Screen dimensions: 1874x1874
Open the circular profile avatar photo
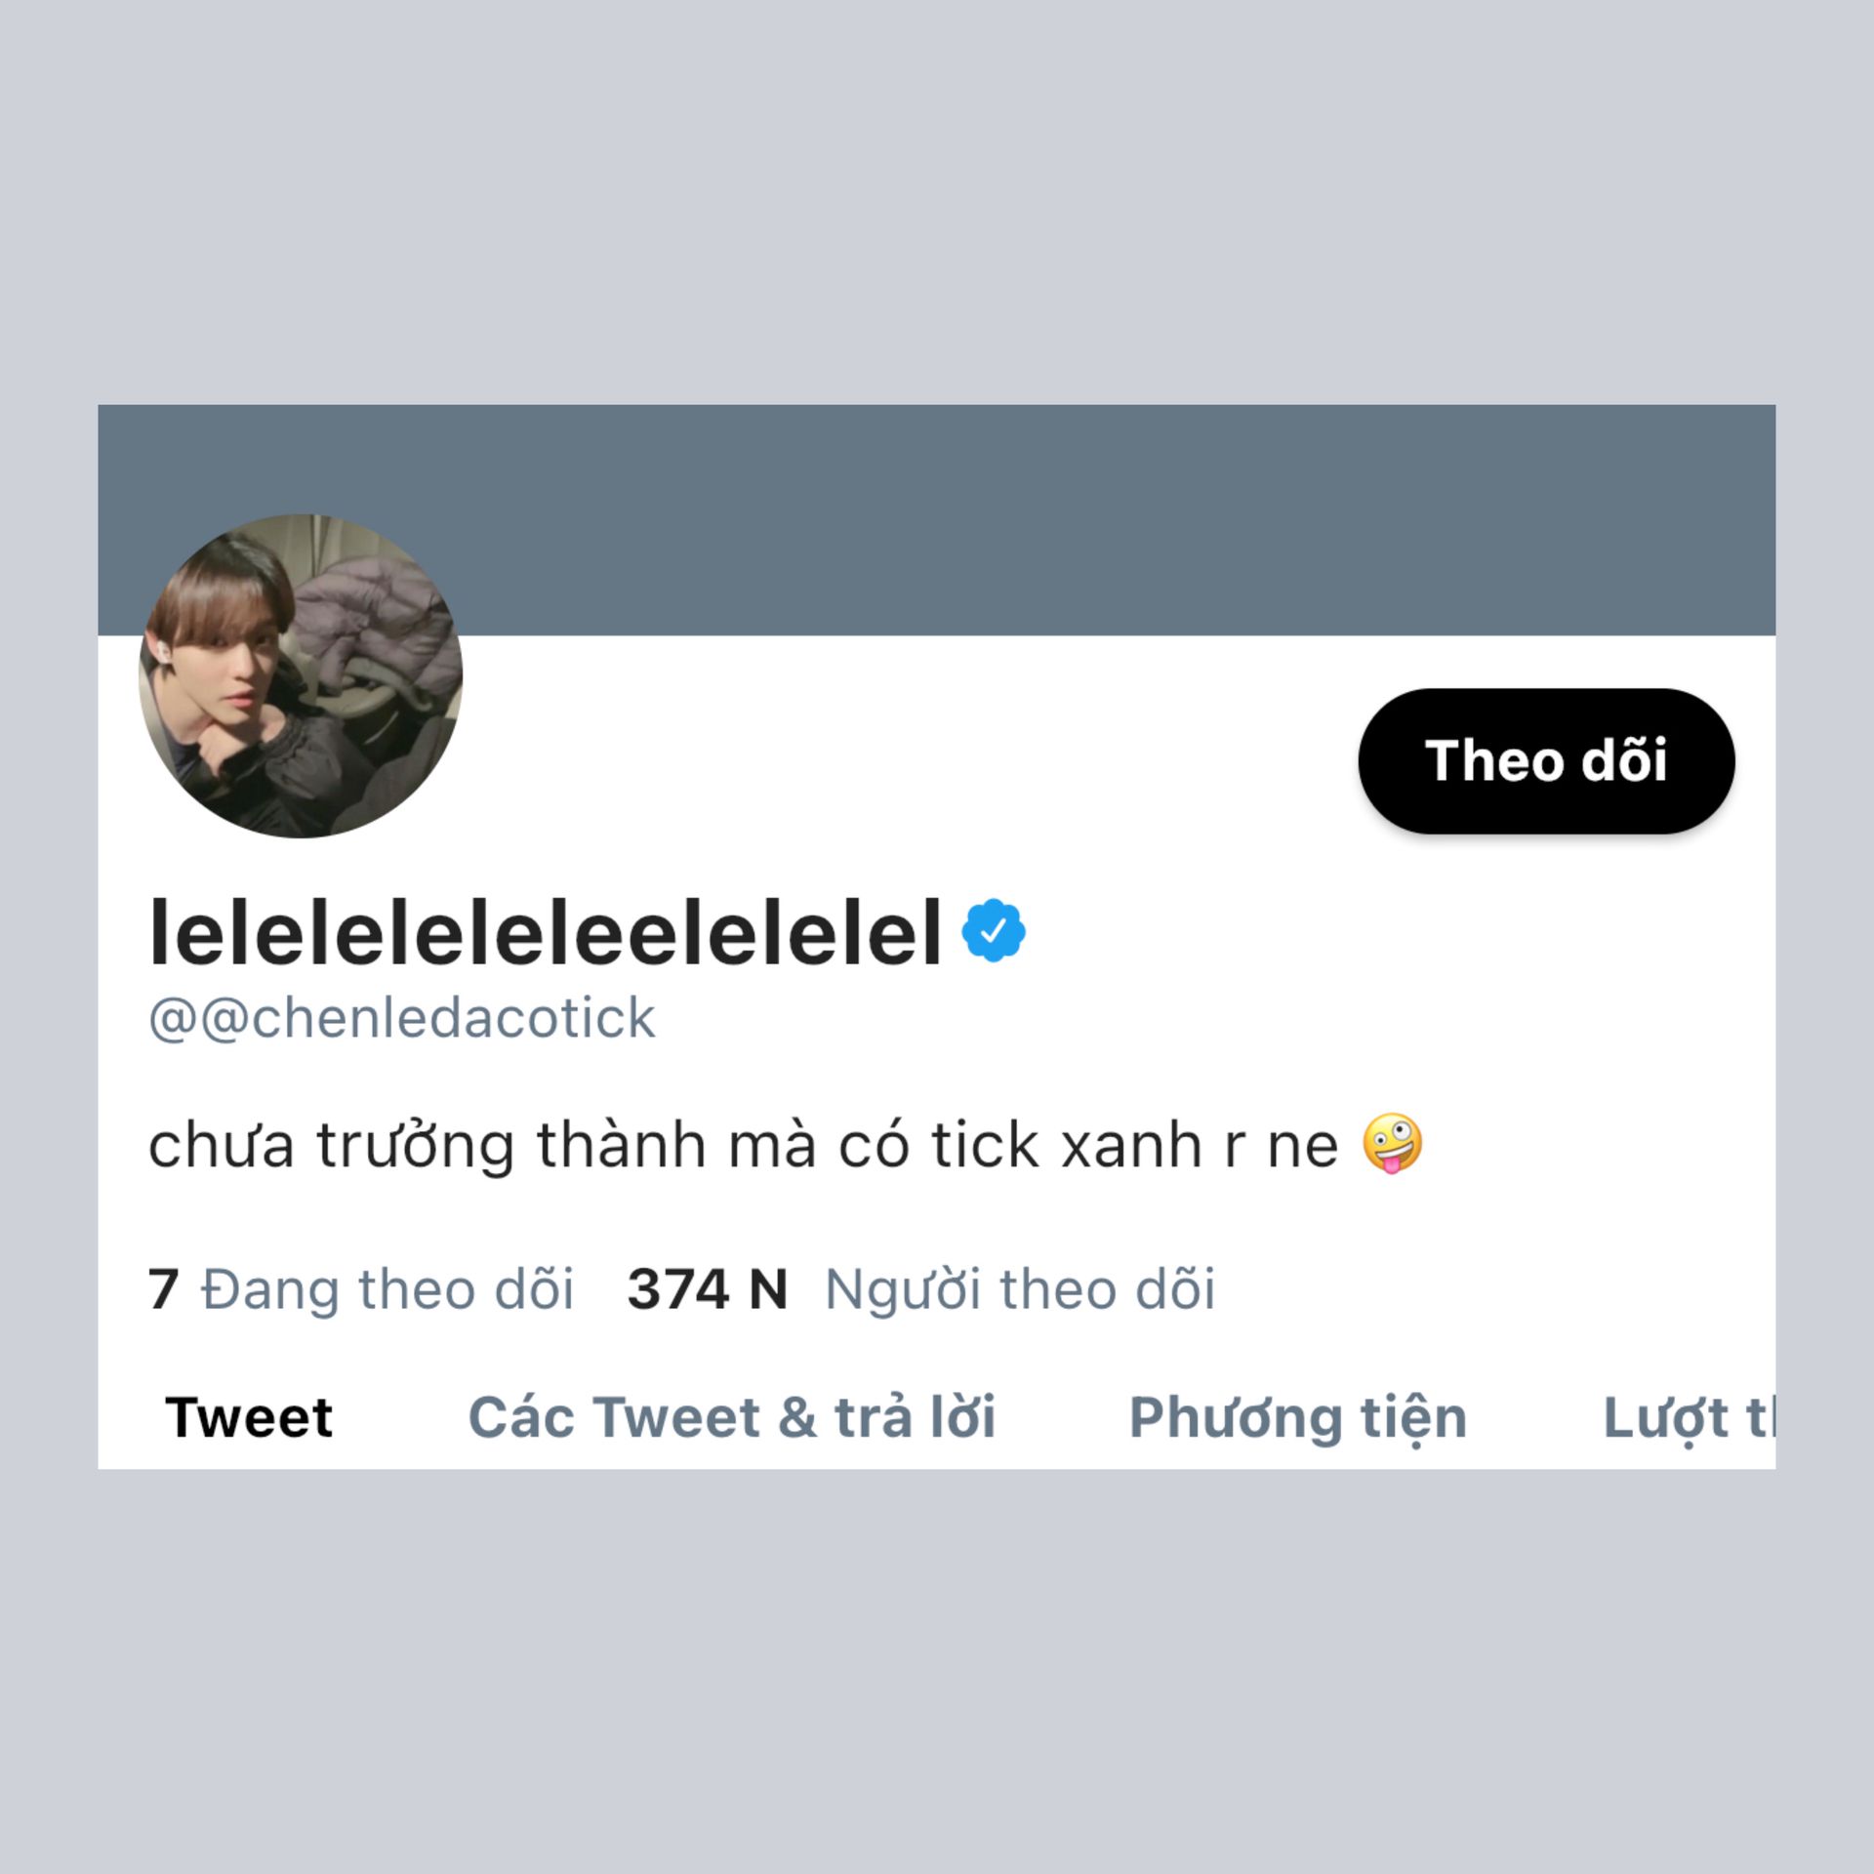click(x=301, y=675)
